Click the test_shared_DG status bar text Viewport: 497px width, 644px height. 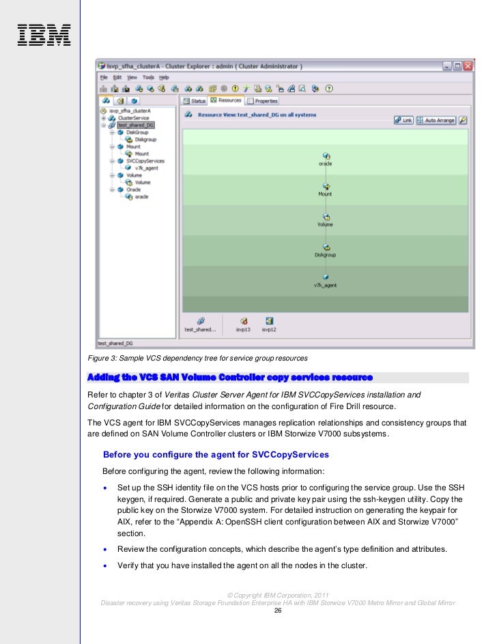coord(115,344)
